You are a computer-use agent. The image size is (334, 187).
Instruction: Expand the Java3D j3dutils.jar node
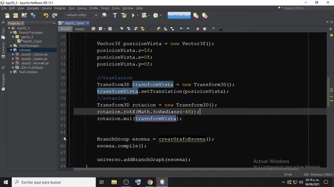click(13, 59)
